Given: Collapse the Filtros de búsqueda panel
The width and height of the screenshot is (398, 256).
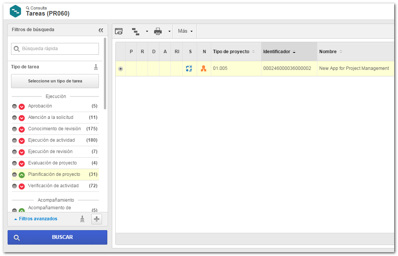Looking at the screenshot, I should [x=101, y=30].
